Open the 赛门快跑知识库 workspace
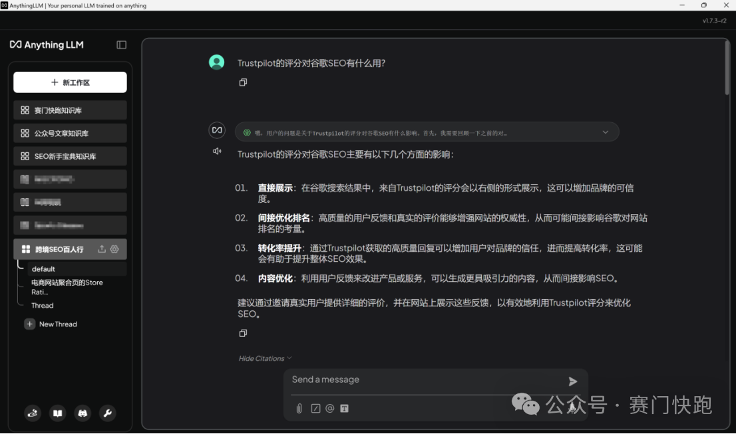 pos(70,110)
